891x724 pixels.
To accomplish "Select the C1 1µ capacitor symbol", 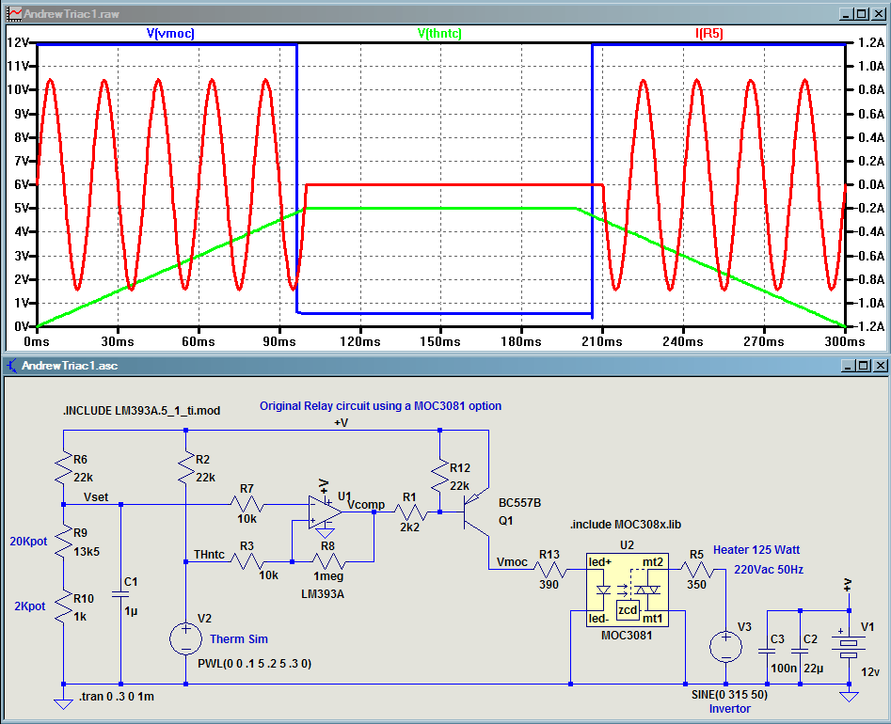I will coord(120,594).
